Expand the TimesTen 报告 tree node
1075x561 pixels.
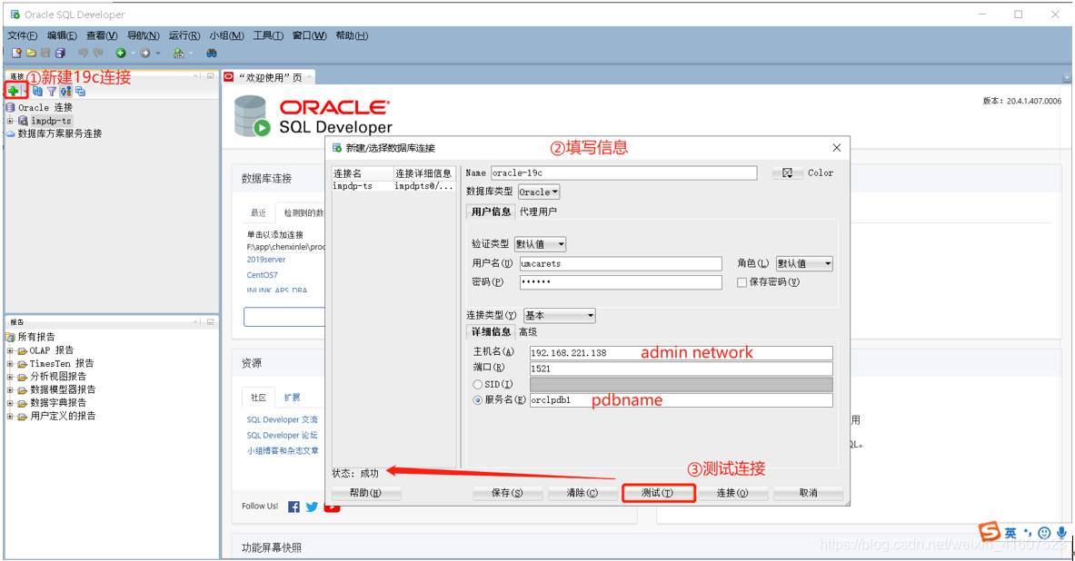click(x=10, y=364)
